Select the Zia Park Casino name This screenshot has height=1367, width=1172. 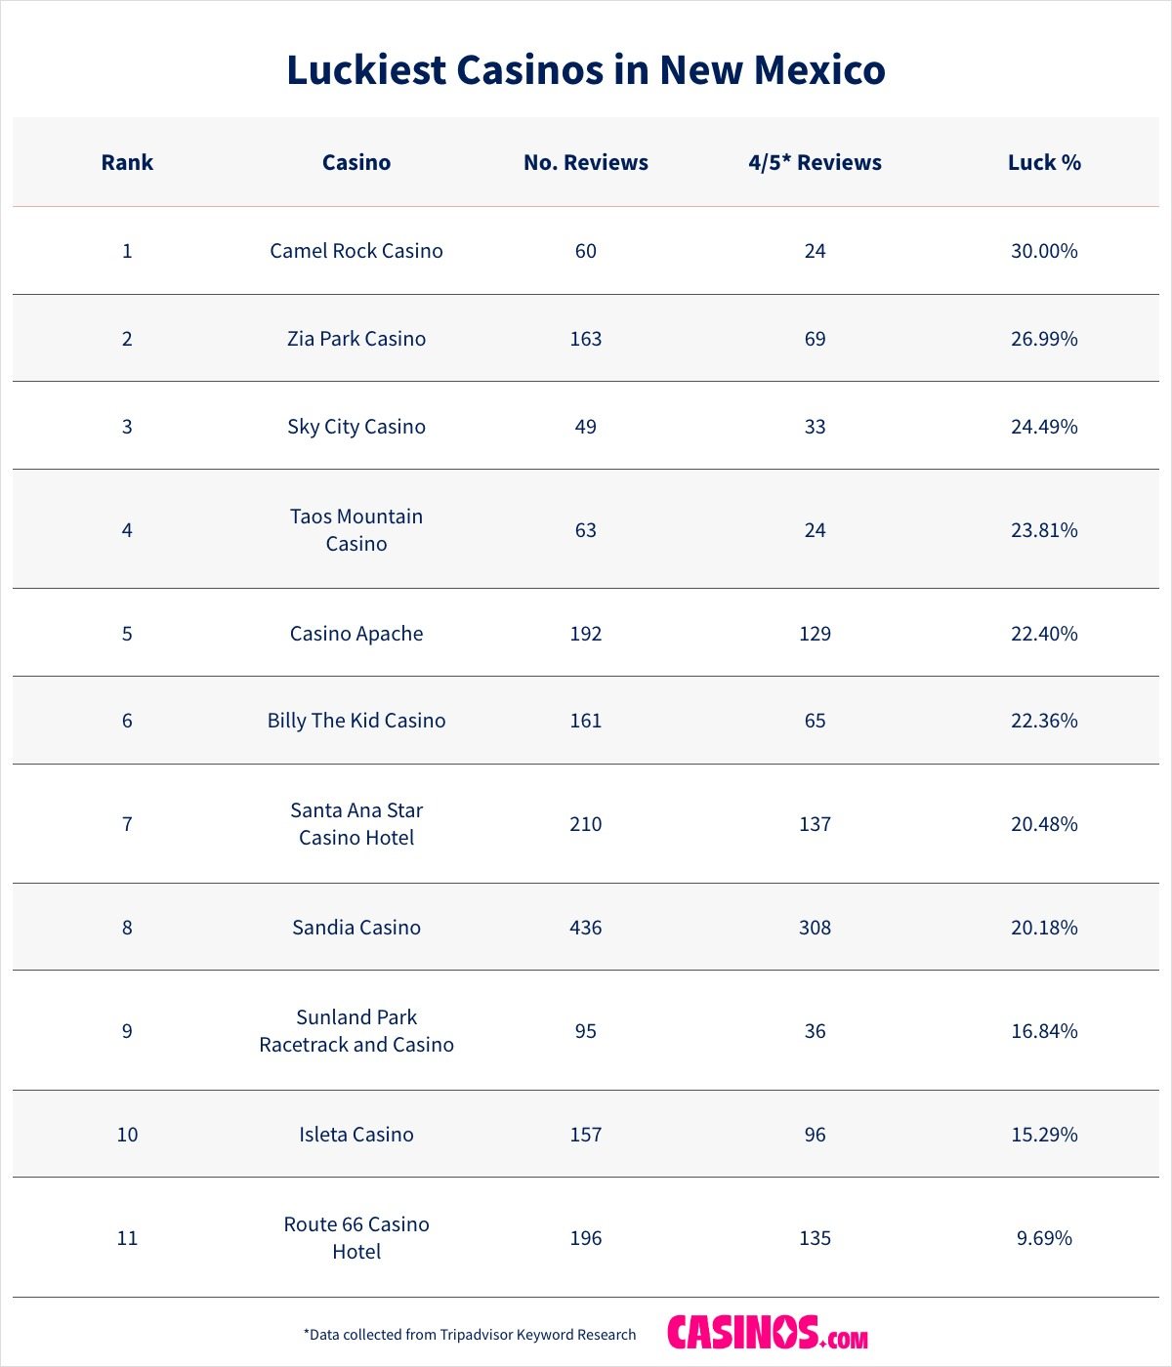click(x=356, y=339)
